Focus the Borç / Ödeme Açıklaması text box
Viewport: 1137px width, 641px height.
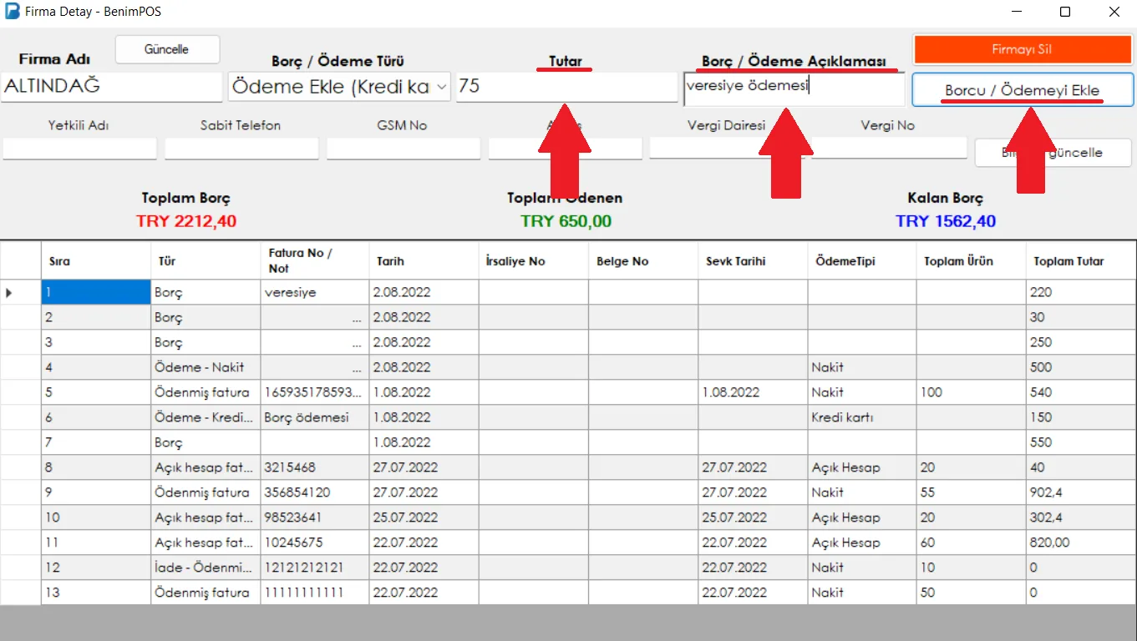(x=794, y=89)
